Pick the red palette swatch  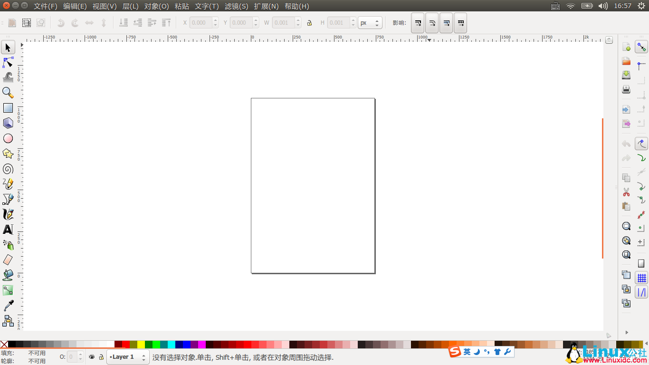click(x=126, y=345)
